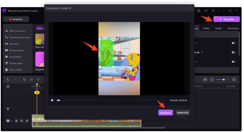Click the screenshot-cut icon in title bar
The width and height of the screenshot is (244, 132).
pyautogui.click(x=199, y=11)
